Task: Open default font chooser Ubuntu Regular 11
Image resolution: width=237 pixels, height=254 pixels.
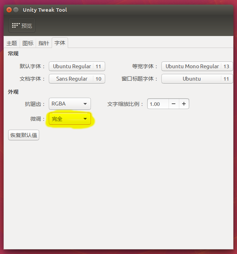Action: 77,66
